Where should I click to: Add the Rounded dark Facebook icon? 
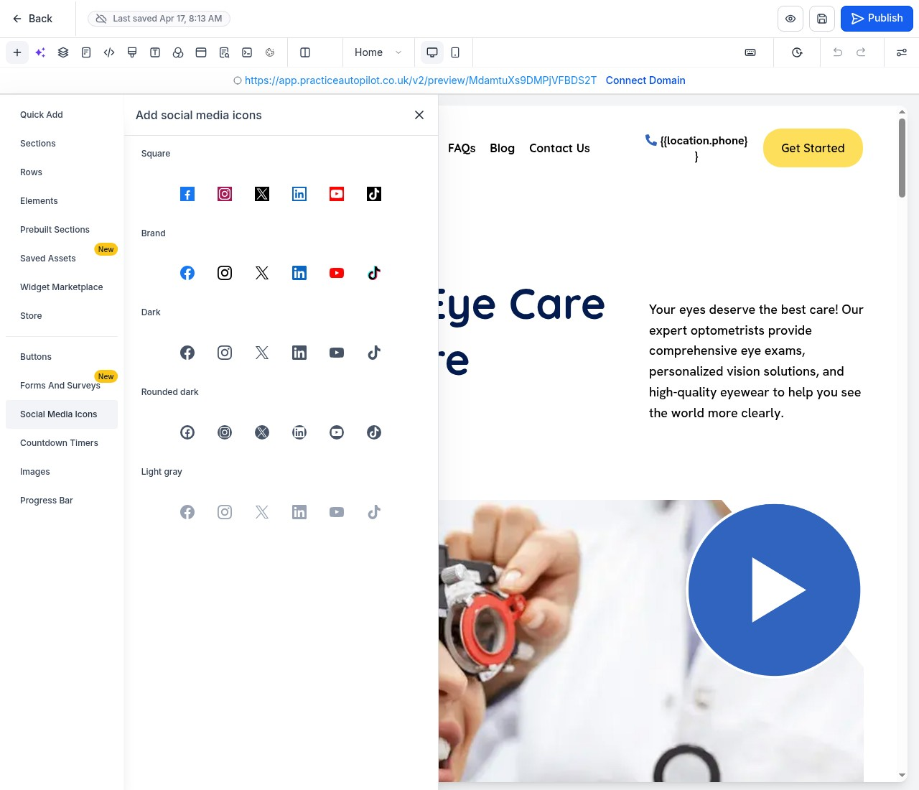[x=187, y=432]
